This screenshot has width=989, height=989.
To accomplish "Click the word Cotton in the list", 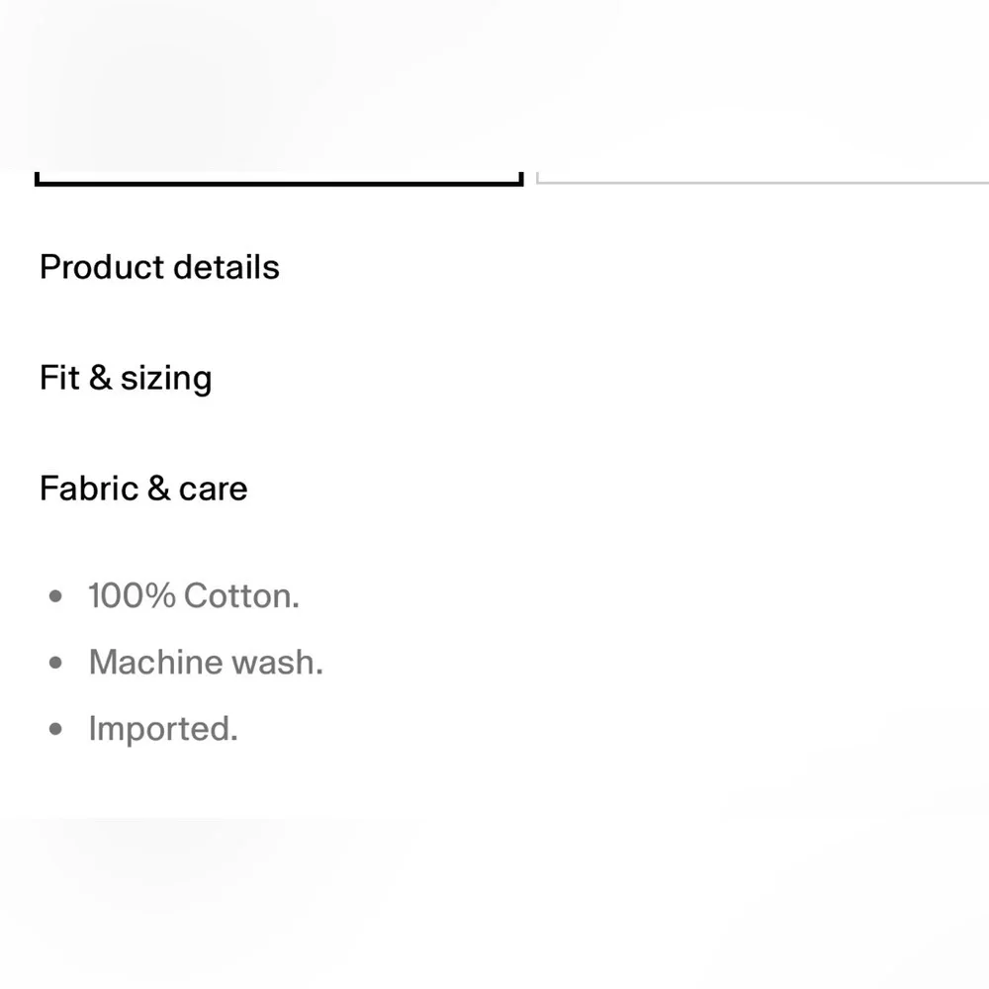I will [241, 595].
